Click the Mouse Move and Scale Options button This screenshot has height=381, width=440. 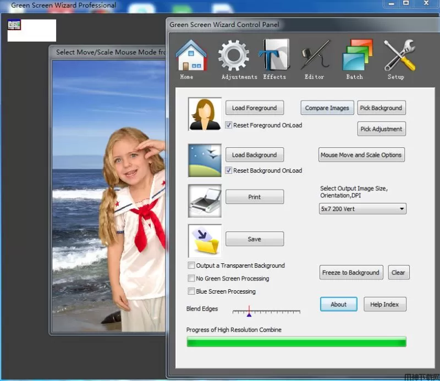[361, 155]
